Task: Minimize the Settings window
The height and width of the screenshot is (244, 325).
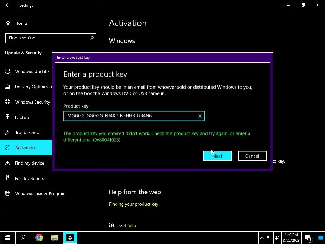Action: point(288,5)
